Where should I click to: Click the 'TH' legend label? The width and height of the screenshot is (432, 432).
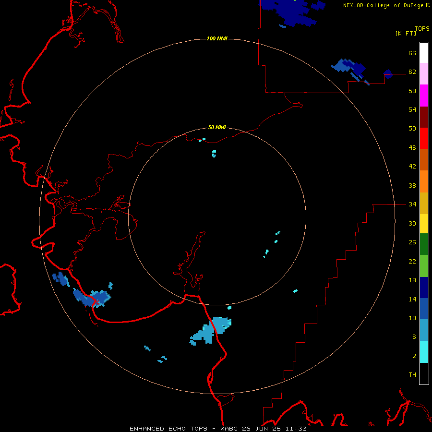click(412, 374)
